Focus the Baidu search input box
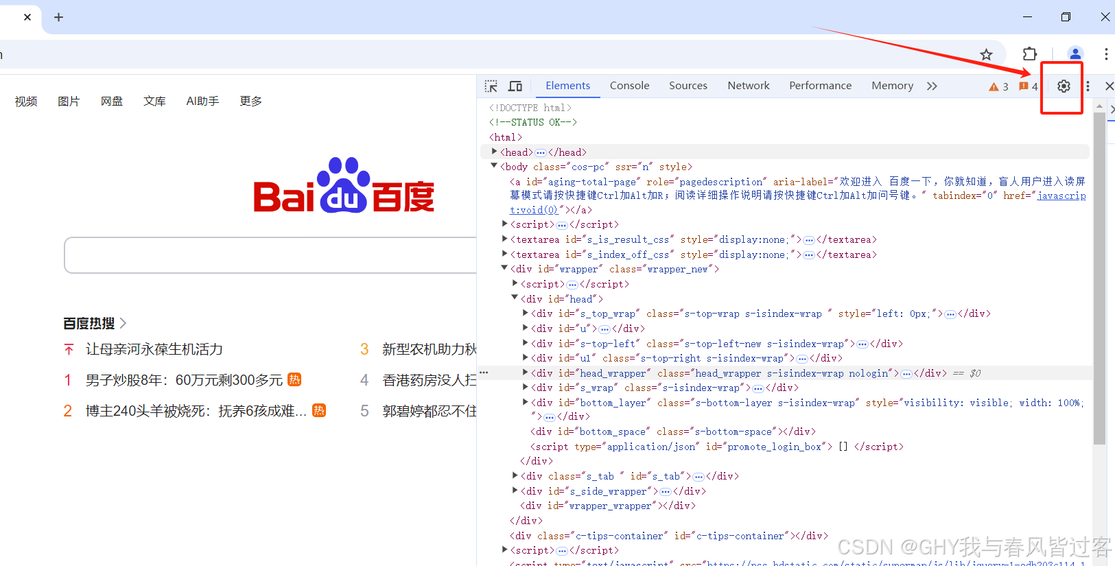The image size is (1115, 566). click(270, 255)
